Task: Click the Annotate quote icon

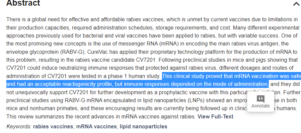Action: [x=261, y=99]
